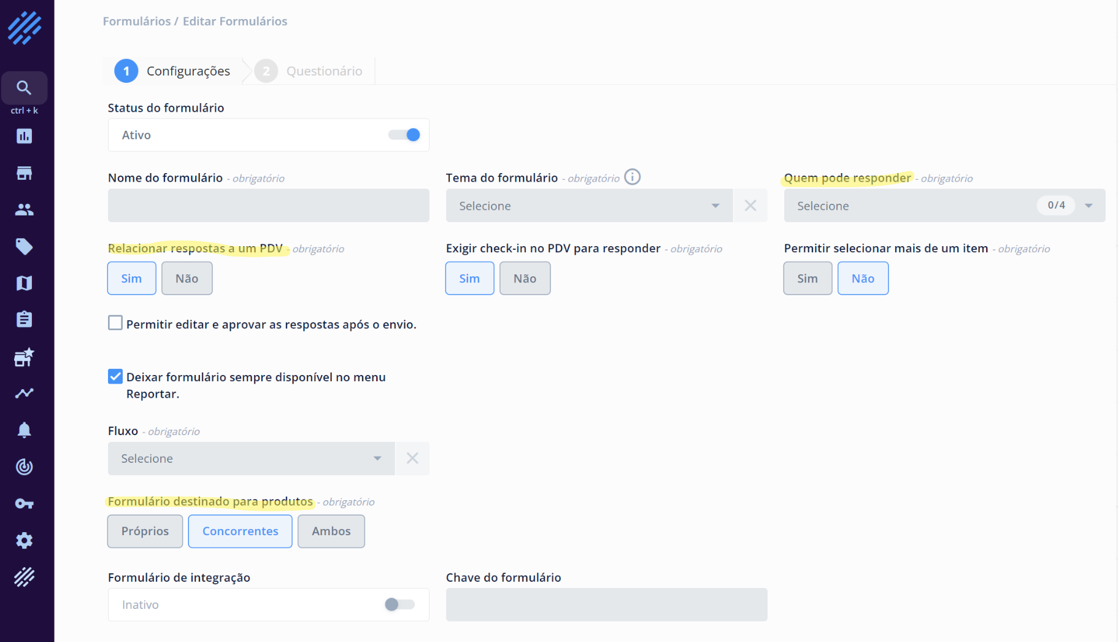Open the clipboard forms sidebar icon
Screen dimensions: 1118x642
coord(24,320)
